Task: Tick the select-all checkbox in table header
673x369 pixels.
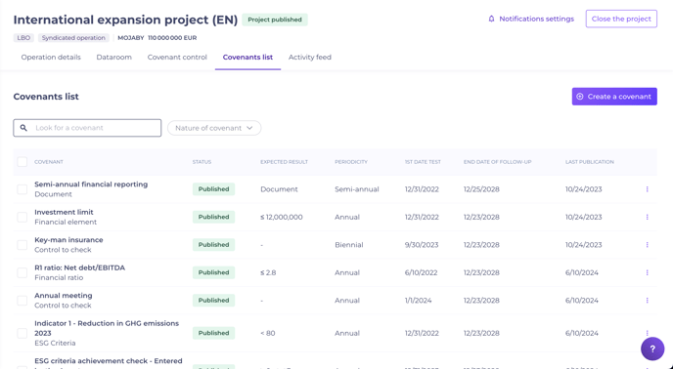Action: click(x=22, y=162)
